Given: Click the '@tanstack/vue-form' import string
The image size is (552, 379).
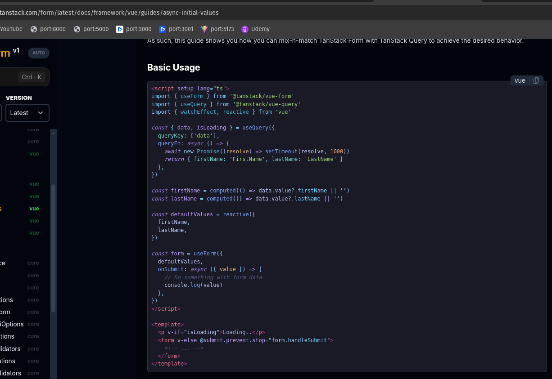Looking at the screenshot, I should click(262, 96).
